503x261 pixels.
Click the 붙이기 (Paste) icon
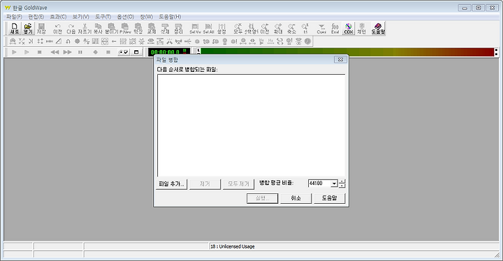pyautogui.click(x=112, y=28)
